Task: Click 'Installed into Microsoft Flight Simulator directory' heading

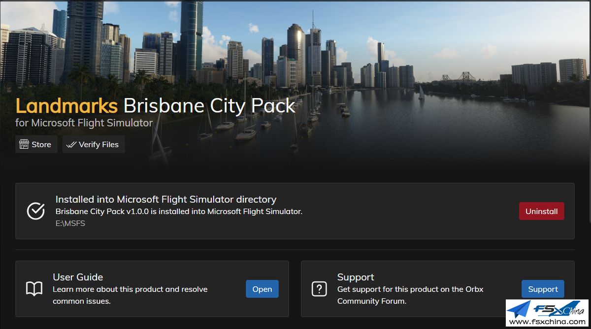Action: click(166, 199)
